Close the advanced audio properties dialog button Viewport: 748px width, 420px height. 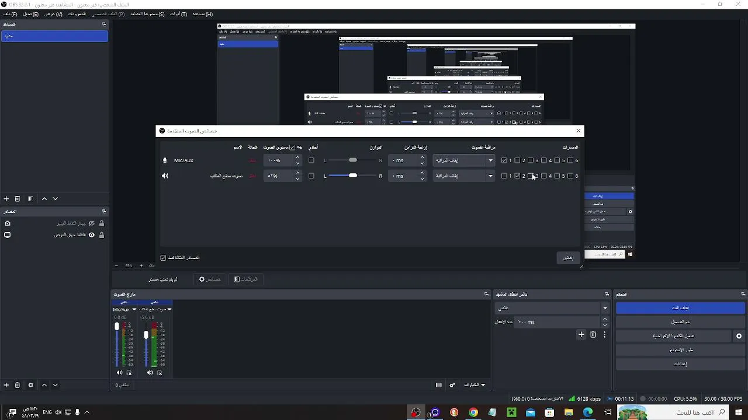point(569,258)
